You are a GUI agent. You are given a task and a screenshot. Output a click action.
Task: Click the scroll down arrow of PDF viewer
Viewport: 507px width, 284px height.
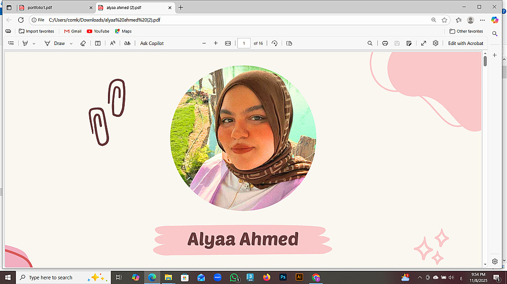coord(485,264)
